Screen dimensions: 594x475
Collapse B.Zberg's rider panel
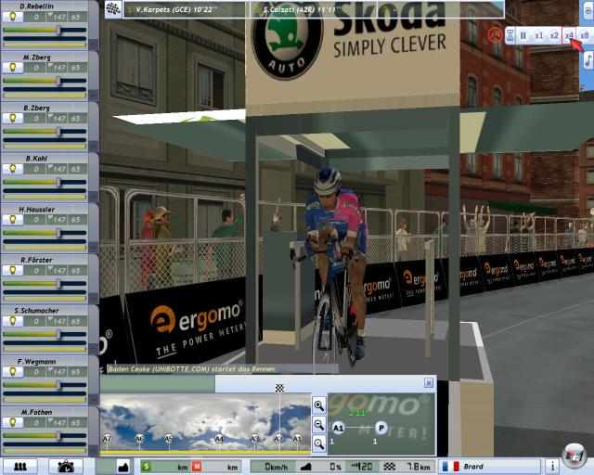pos(93,147)
